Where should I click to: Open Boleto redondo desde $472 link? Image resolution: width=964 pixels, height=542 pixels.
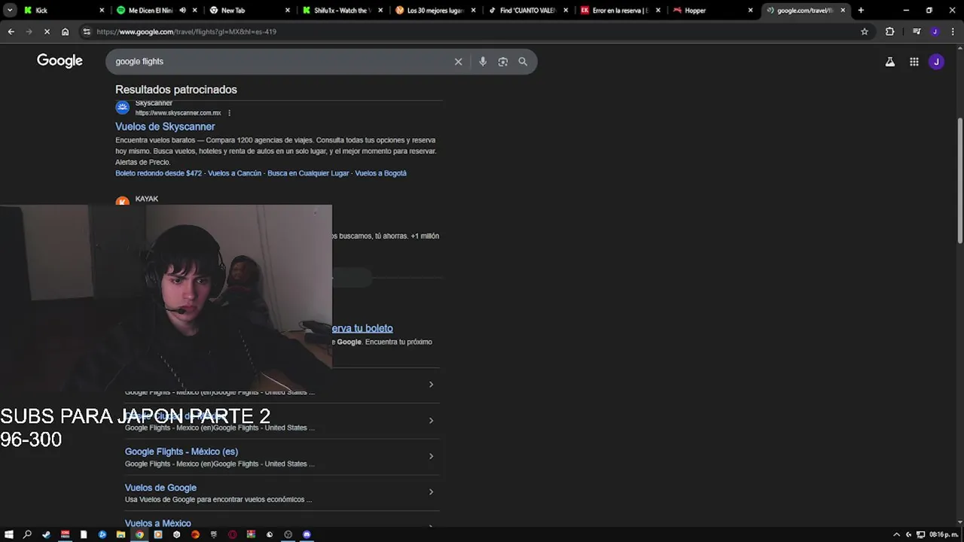click(x=159, y=173)
